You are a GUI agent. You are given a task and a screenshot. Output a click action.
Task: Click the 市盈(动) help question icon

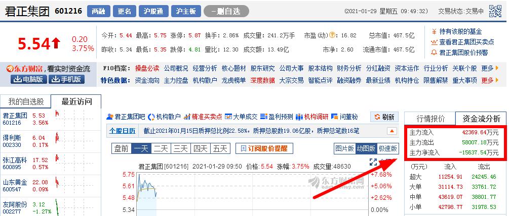[x=332, y=35]
